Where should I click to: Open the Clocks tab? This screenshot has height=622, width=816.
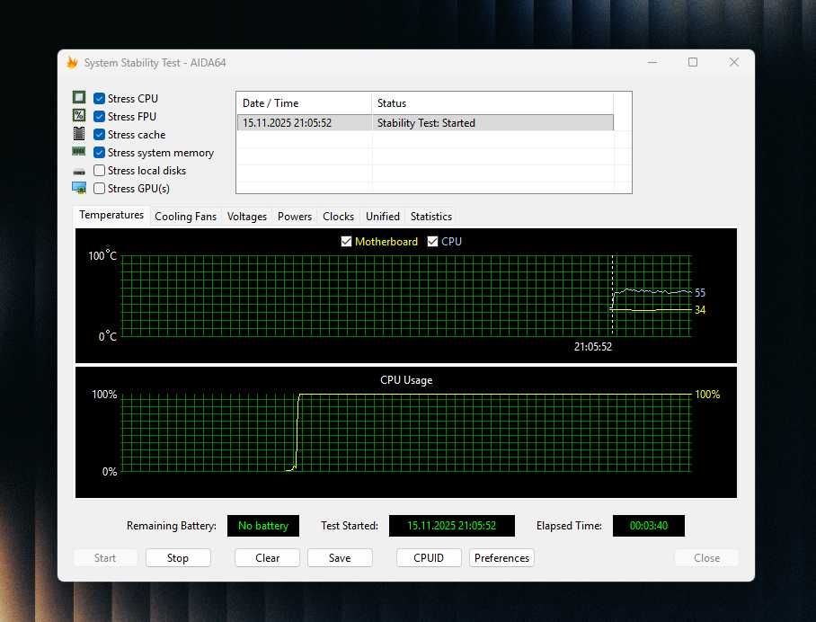(x=338, y=217)
